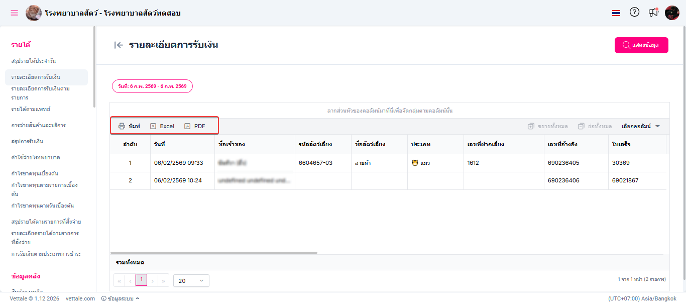This screenshot has width=686, height=305.
Task: Export the table as PDF
Action: point(195,126)
